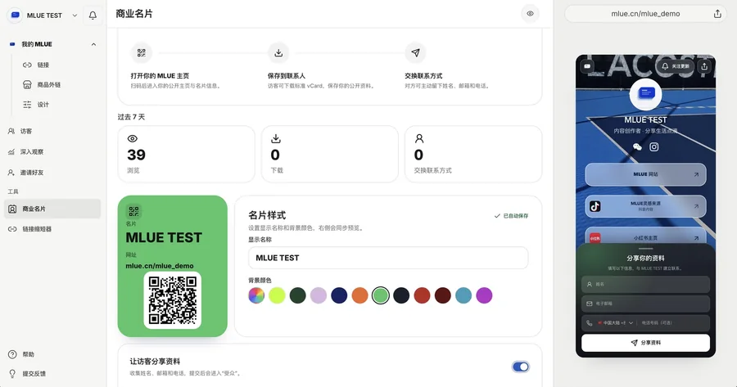Select the selected green background color
The width and height of the screenshot is (737, 387).
380,295
